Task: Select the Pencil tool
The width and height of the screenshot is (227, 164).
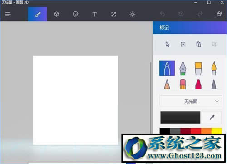Action: 167,84
